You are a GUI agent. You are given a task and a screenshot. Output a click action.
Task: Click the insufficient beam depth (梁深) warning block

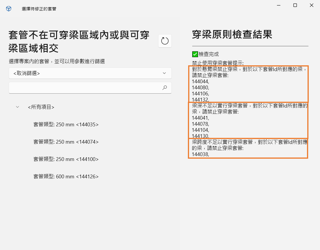[x=248, y=121]
